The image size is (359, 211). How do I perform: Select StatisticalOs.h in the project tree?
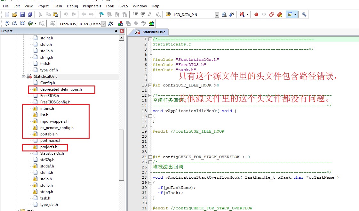[x=52, y=153]
